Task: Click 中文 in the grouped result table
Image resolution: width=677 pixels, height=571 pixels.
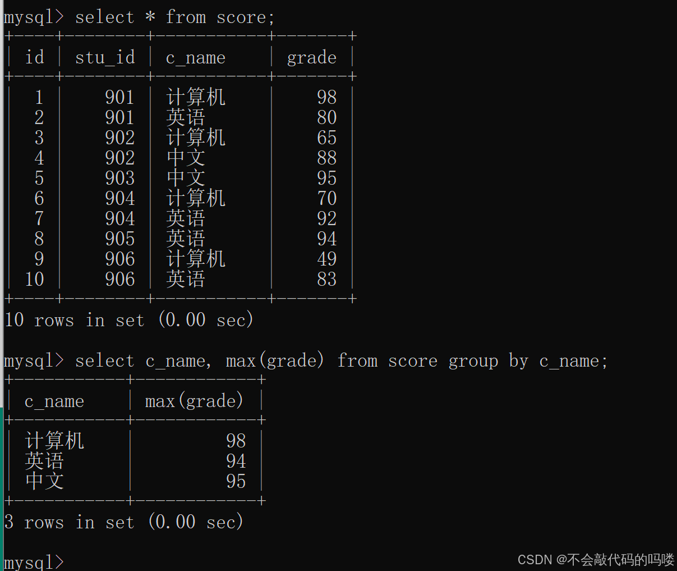Action: [44, 481]
